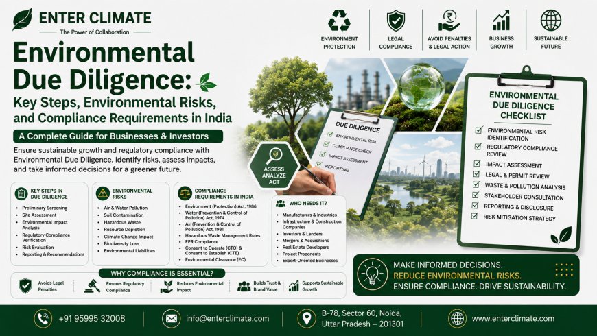The image size is (597, 336).
Task: Click the Avoid Penalties rupee hand icon
Action: point(449,21)
